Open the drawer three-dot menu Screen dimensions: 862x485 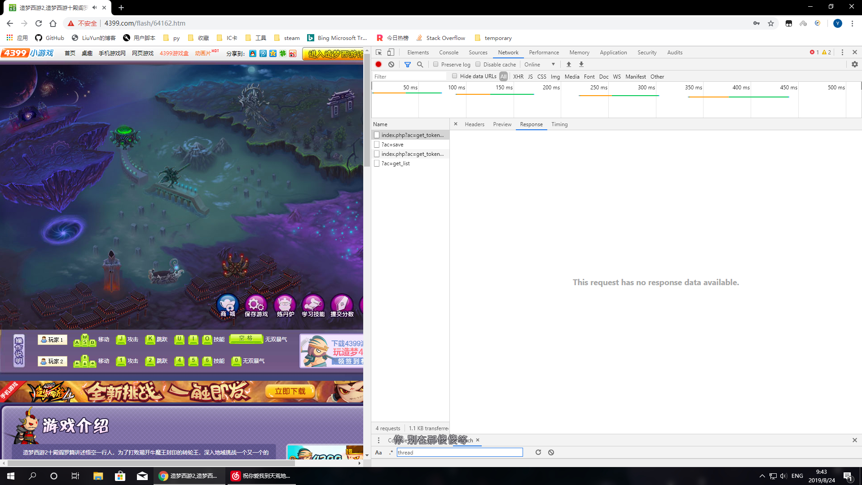coord(378,441)
